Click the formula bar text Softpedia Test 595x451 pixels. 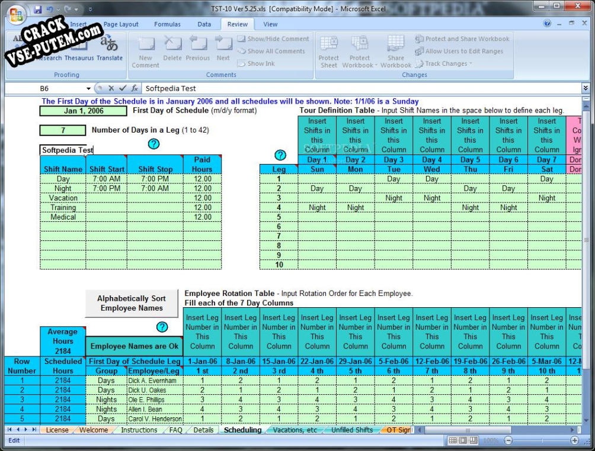pos(171,89)
